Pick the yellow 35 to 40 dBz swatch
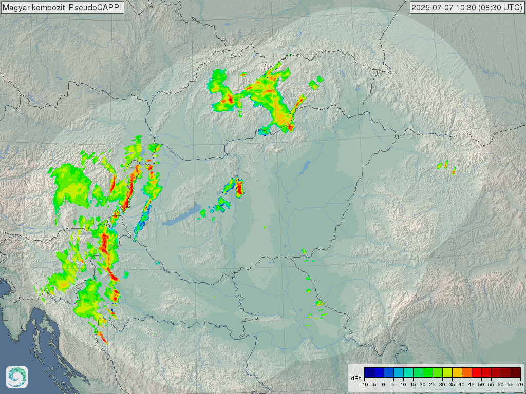 point(457,372)
